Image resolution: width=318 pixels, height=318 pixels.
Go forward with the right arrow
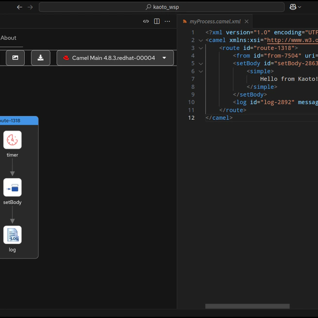[30, 7]
